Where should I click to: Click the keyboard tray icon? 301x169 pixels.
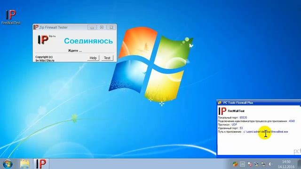click(243, 164)
